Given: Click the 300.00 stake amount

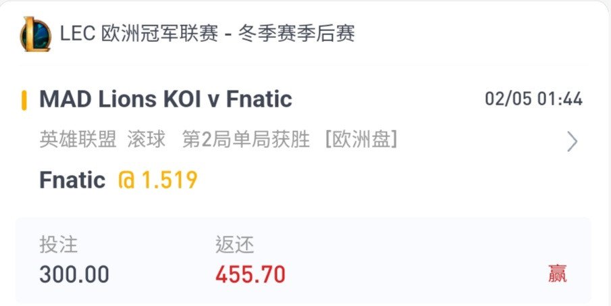Looking at the screenshot, I should [x=74, y=274].
